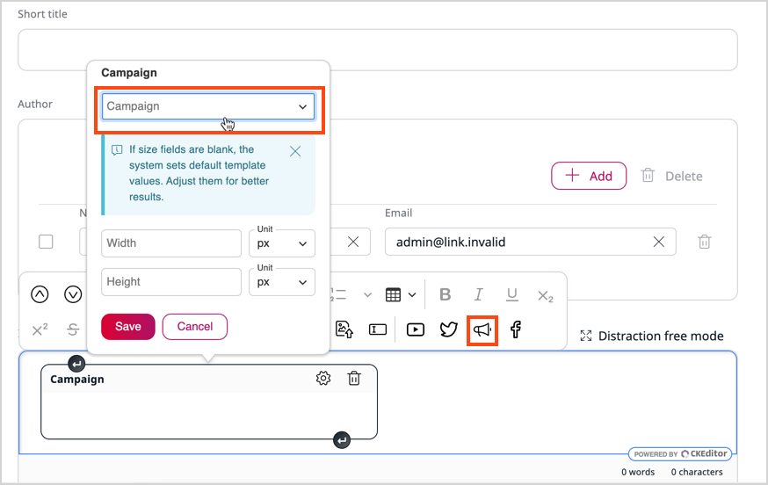Tick the author row checkbox
768x485 pixels.
(46, 242)
